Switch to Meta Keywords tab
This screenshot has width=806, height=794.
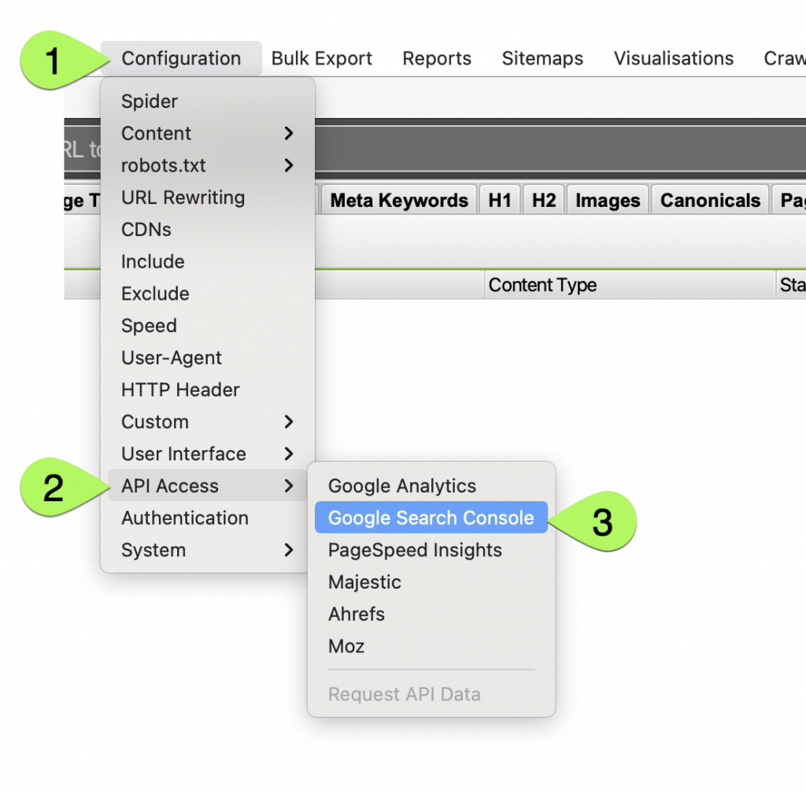[399, 200]
